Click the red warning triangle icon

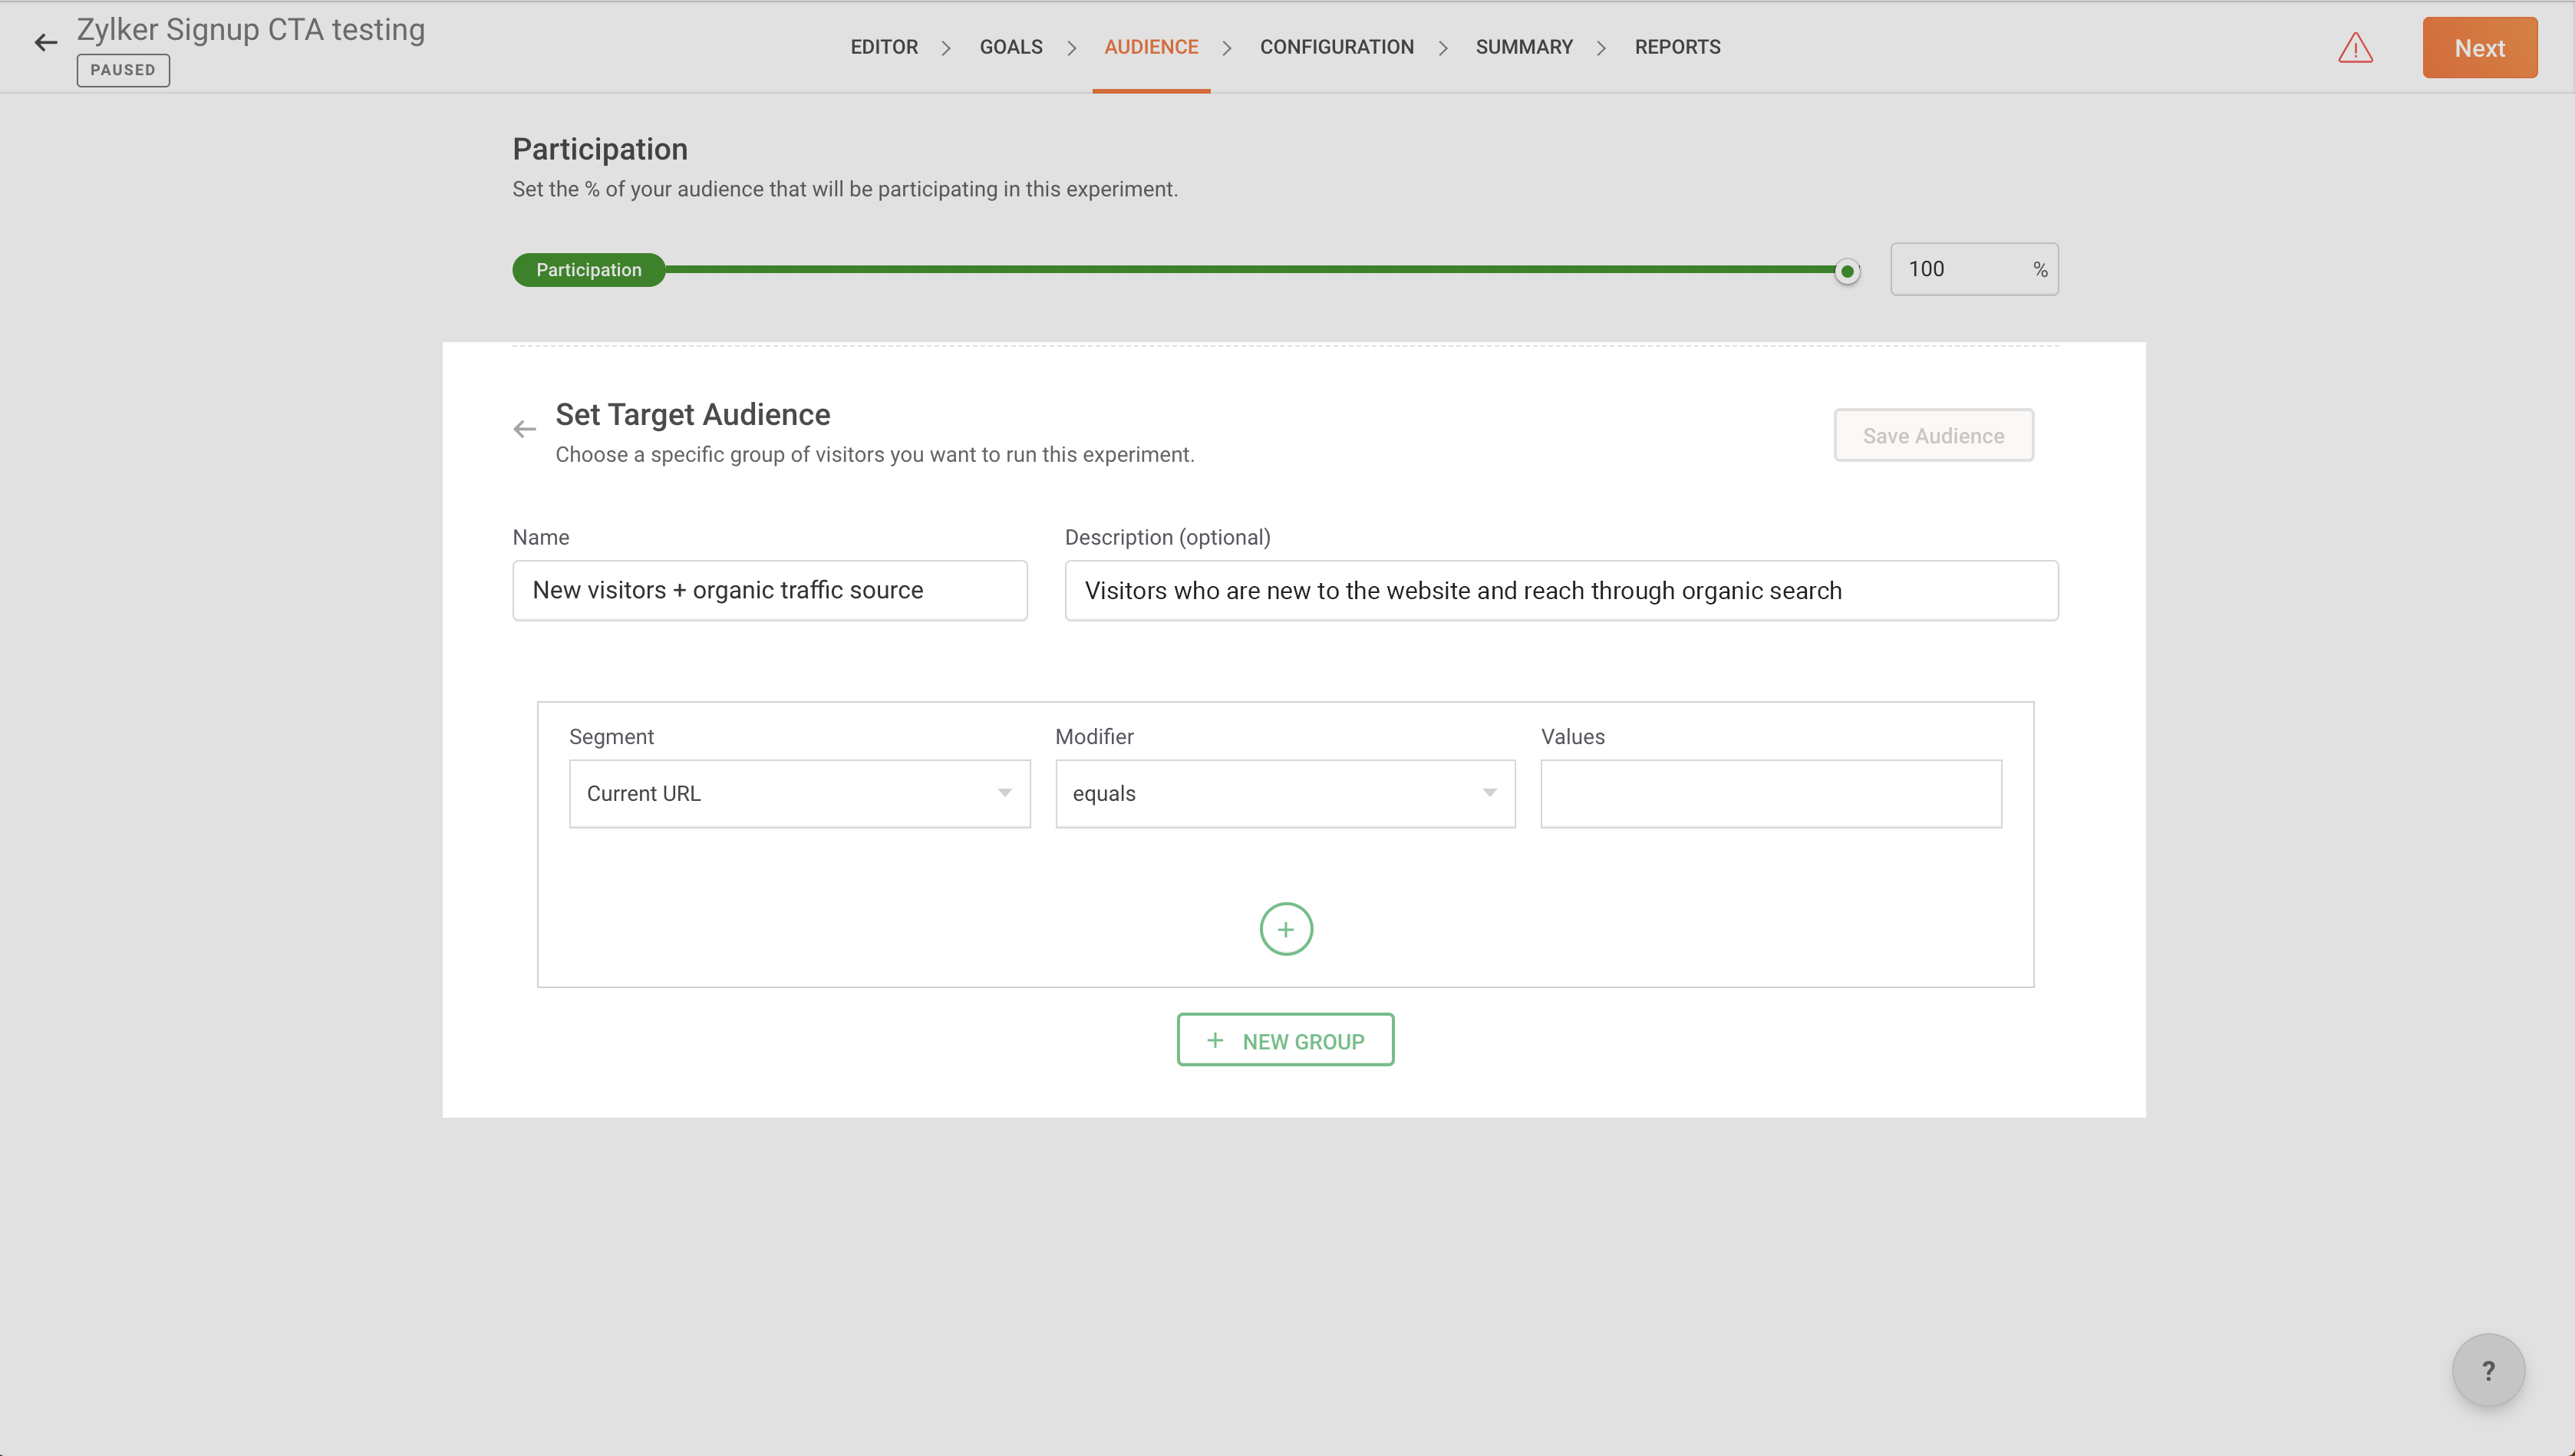point(2355,48)
